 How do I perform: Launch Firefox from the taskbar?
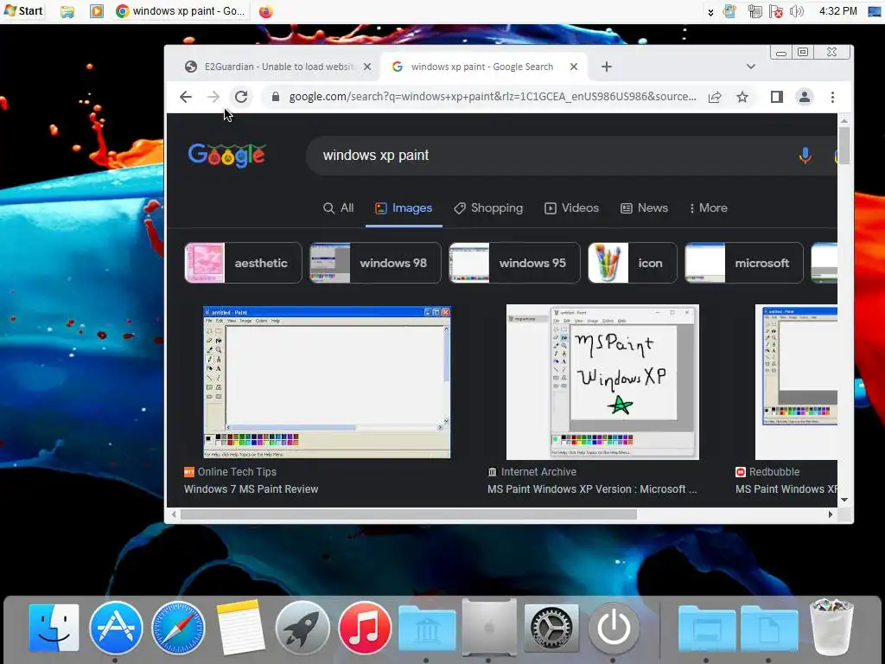266,11
